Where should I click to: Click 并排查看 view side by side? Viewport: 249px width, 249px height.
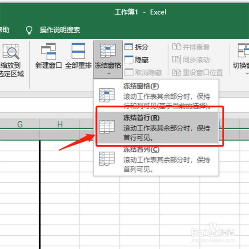tap(191, 47)
